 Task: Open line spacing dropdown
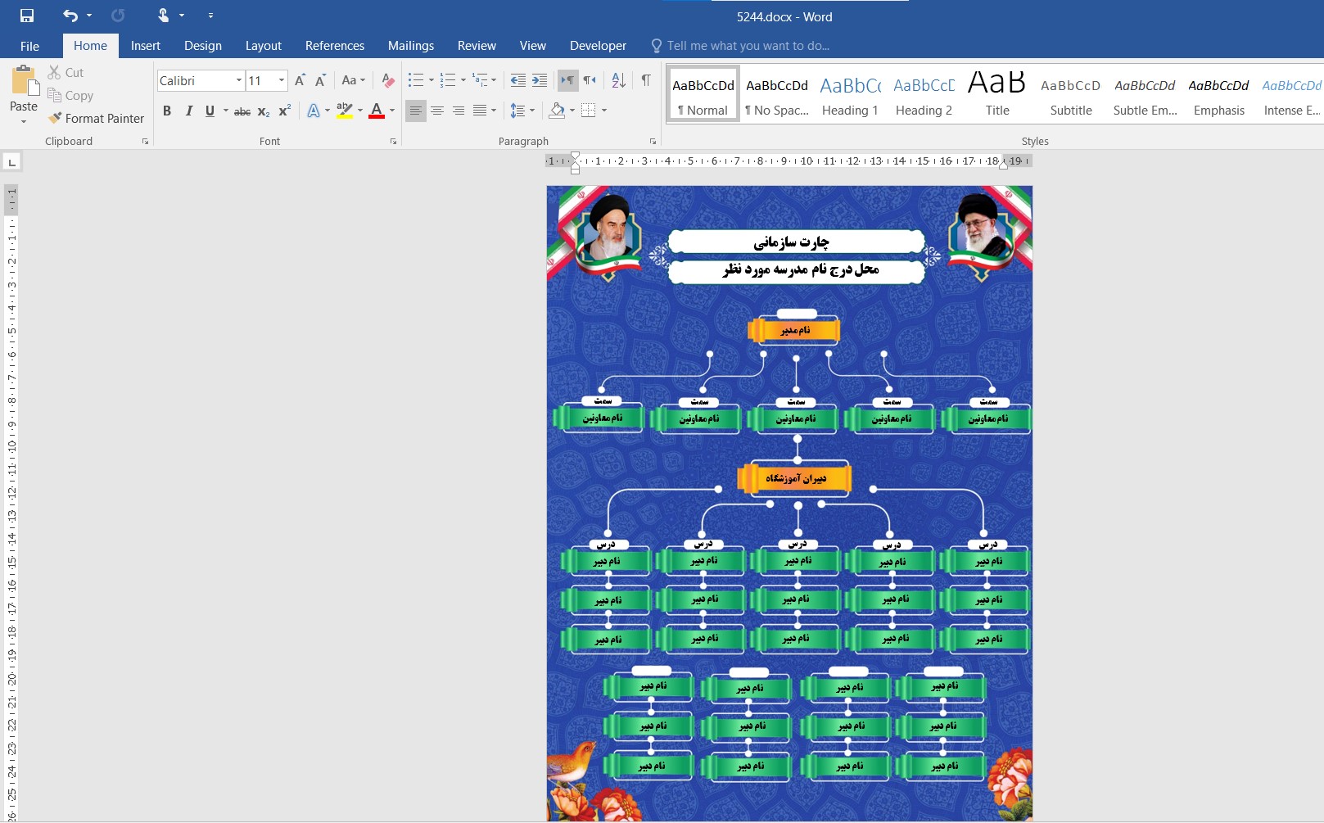coord(532,111)
